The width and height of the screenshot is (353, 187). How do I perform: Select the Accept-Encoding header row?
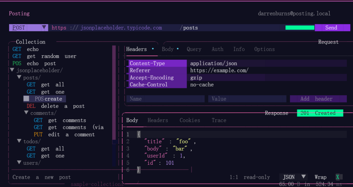click(237, 77)
